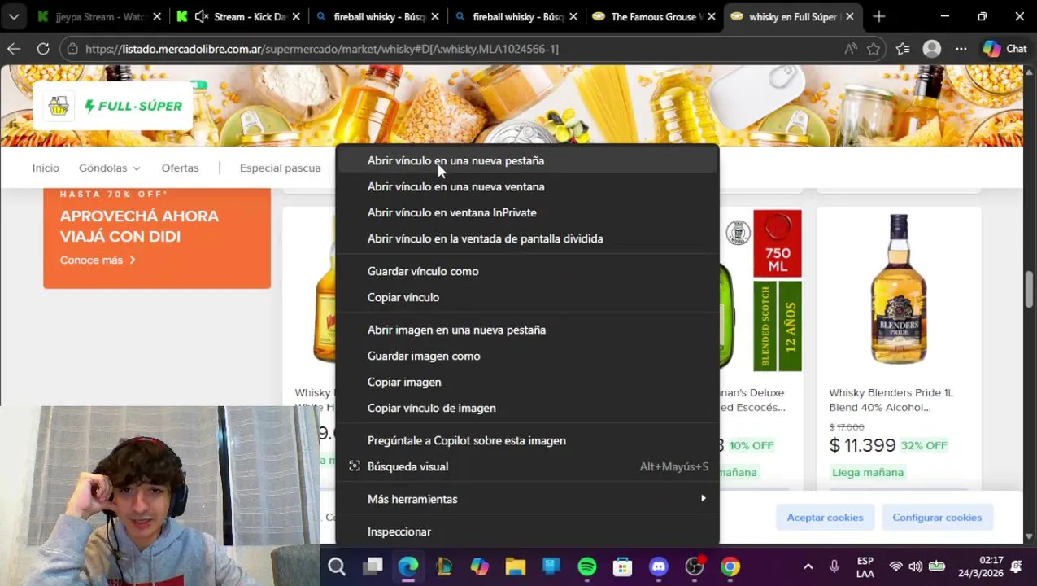Mute the Kick Stream tab audio

click(x=202, y=16)
